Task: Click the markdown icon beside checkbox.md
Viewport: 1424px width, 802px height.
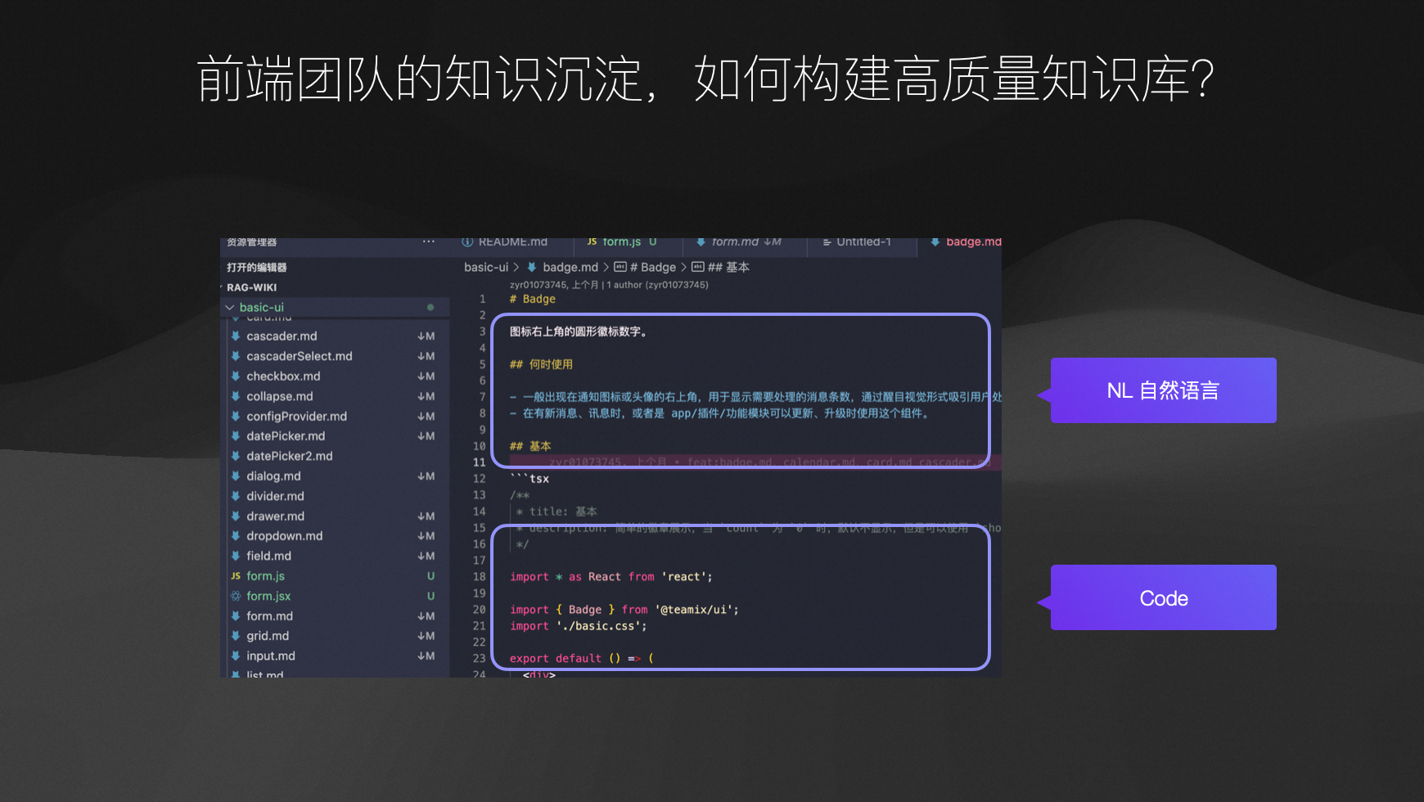Action: click(x=236, y=376)
